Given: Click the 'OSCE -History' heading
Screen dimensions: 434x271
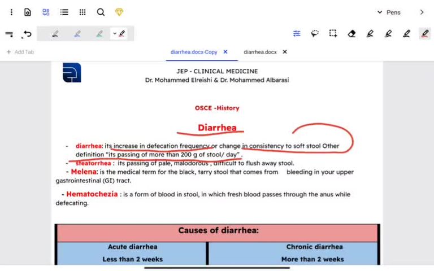Looking at the screenshot, I should (217, 108).
